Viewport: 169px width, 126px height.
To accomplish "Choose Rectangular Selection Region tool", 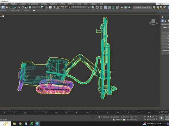I will click(x=11, y=7).
